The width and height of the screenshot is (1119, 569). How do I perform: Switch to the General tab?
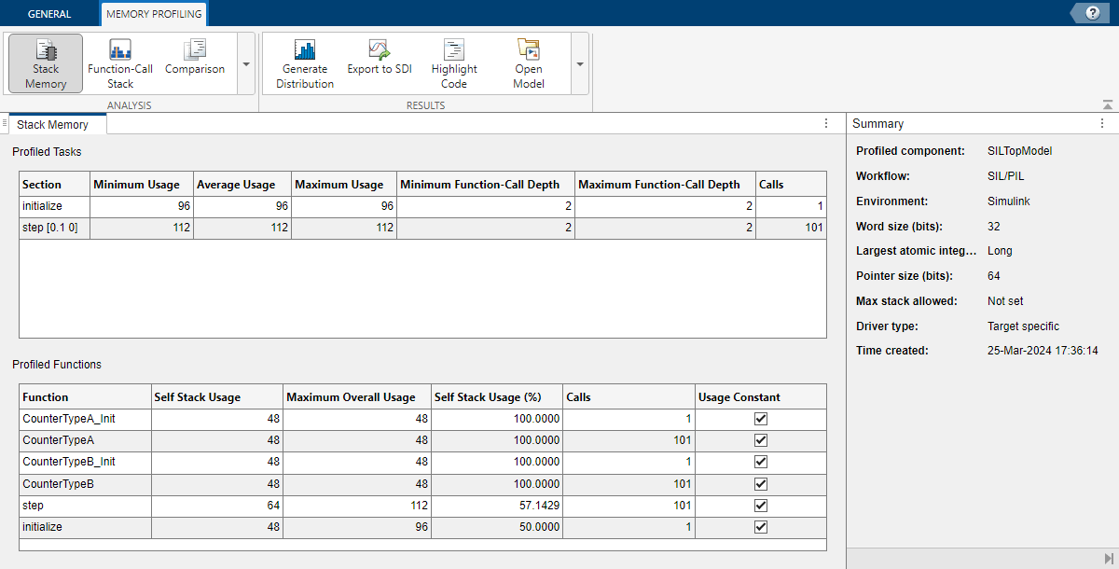pos(49,14)
